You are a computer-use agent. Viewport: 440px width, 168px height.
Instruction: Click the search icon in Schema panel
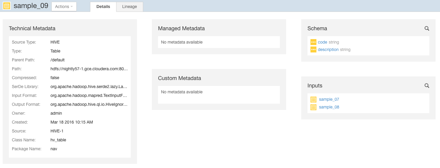click(x=427, y=28)
